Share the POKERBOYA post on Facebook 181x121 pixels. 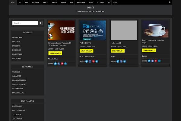click(x=90, y=61)
